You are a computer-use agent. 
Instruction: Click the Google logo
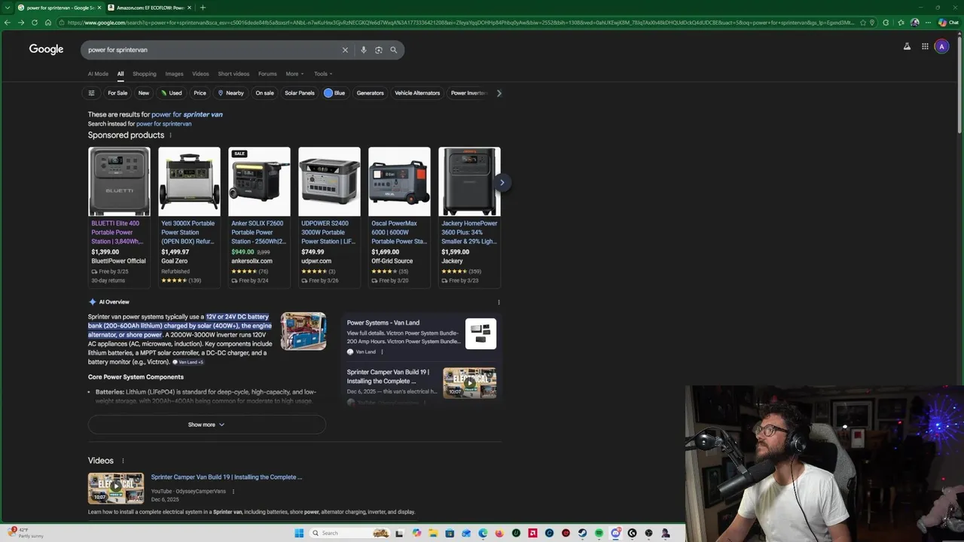click(46, 49)
